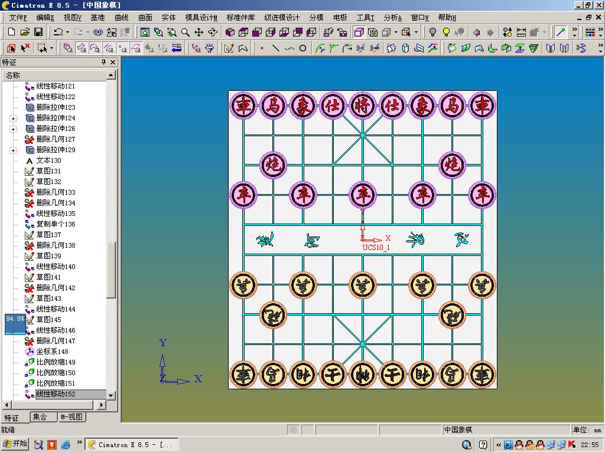
Task: Click the gray light bulb hide icon
Action: click(432, 32)
